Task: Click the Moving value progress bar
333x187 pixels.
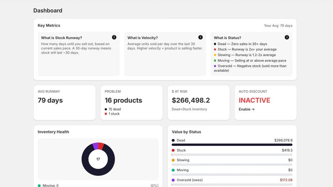Action: pyautogui.click(x=232, y=175)
